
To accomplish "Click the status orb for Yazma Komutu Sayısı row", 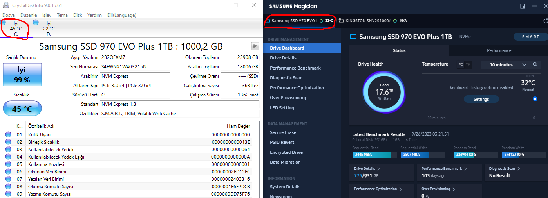I will coord(8,194).
